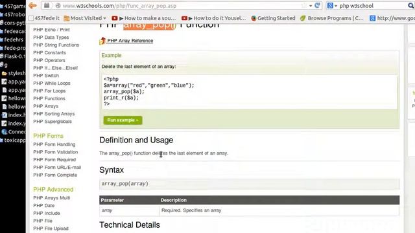Open the 457fede it bookmark
Screen dimensions: 415x233
click(44, 18)
